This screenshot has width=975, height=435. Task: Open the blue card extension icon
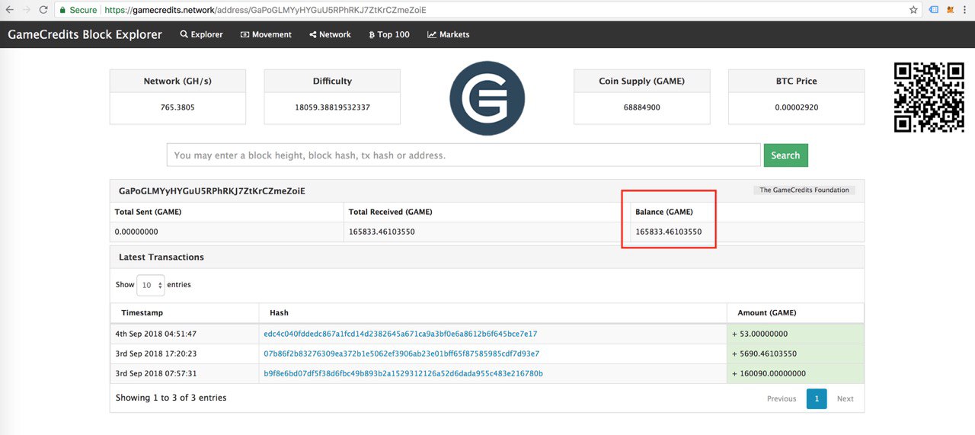pyautogui.click(x=934, y=10)
